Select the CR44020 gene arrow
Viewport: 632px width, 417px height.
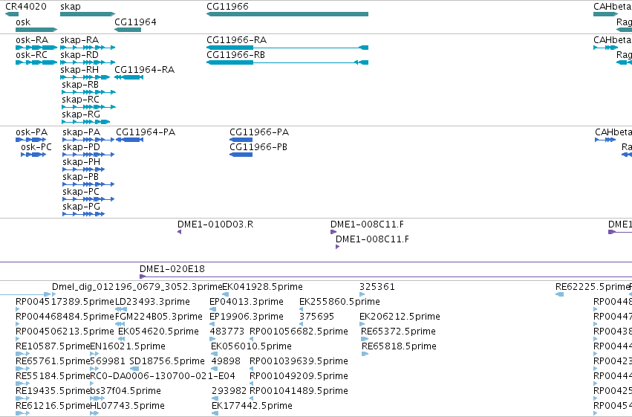pos(12,14)
